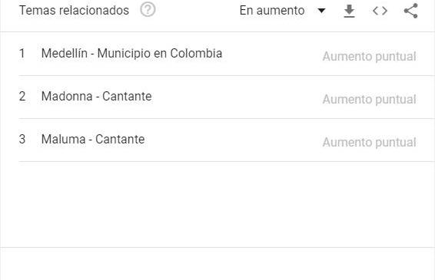435x280 pixels.
Task: Open Medellín - Municipio en Colombia topic
Action: tap(131, 54)
